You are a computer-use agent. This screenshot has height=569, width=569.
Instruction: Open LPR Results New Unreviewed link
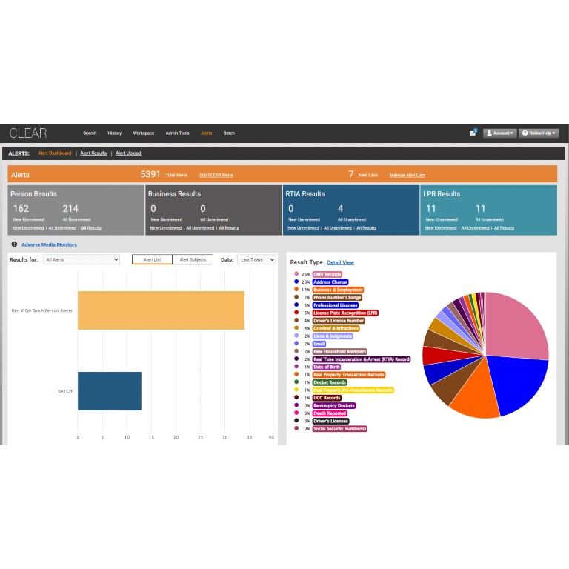pos(441,228)
